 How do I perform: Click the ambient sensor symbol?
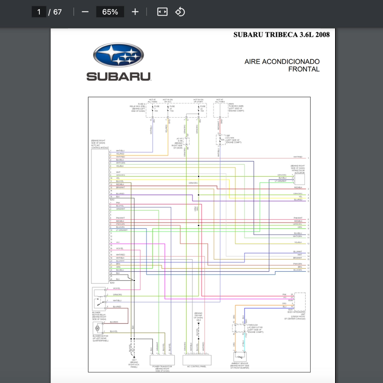pyautogui.click(x=240, y=357)
